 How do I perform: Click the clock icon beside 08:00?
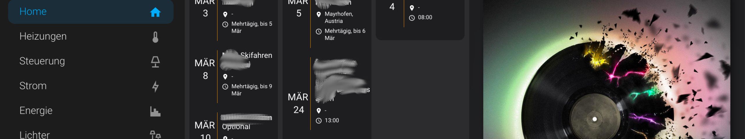pyautogui.click(x=412, y=18)
